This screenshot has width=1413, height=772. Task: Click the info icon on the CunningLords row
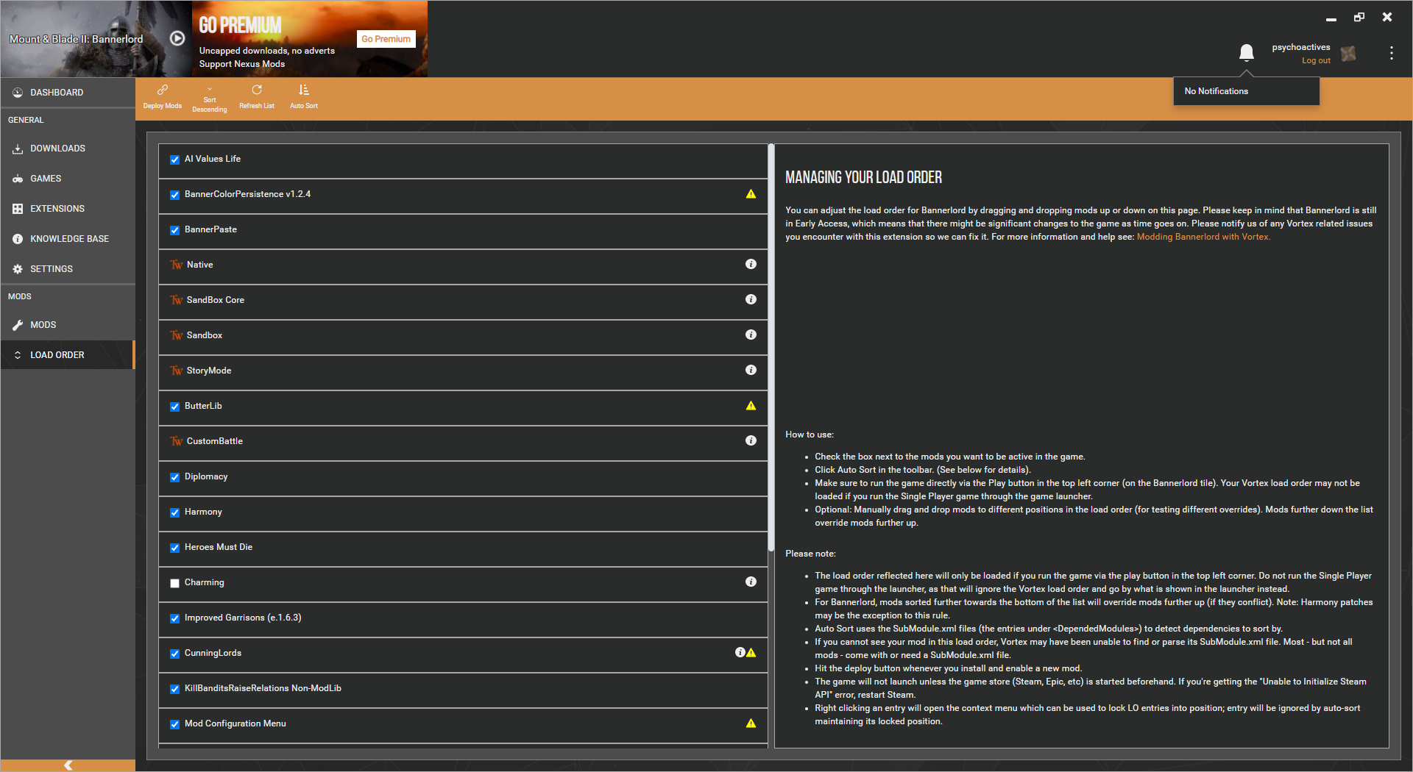tap(740, 652)
